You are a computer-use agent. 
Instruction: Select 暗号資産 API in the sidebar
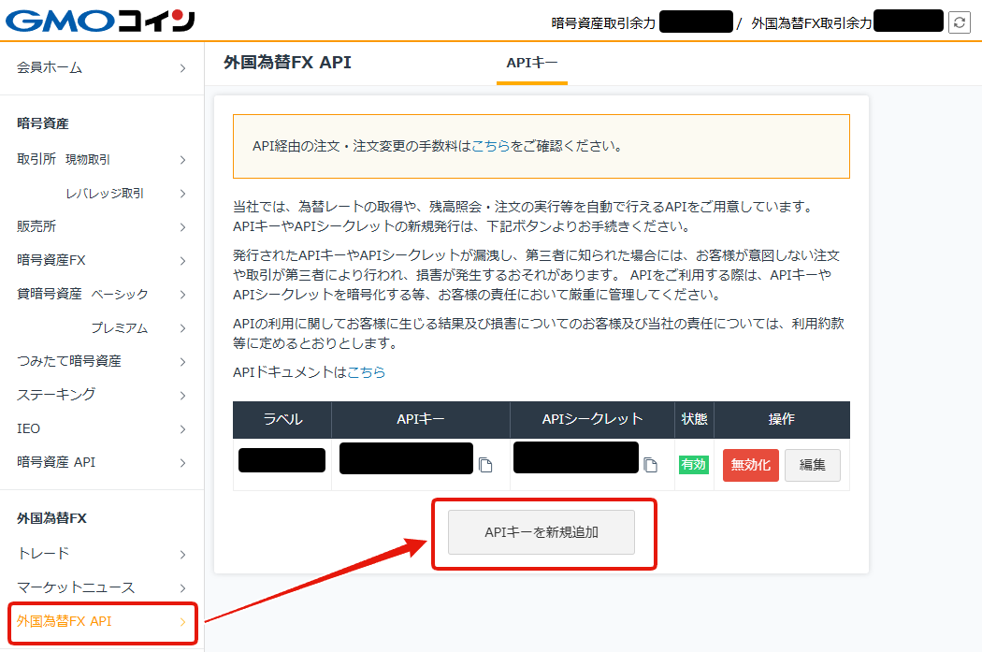pyautogui.click(x=101, y=462)
